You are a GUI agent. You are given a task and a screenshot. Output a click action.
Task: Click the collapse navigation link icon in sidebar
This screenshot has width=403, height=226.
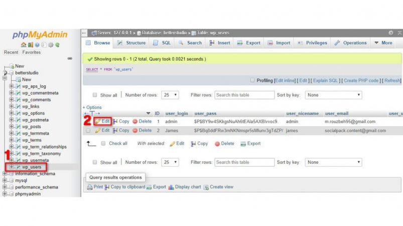[x=70, y=58]
